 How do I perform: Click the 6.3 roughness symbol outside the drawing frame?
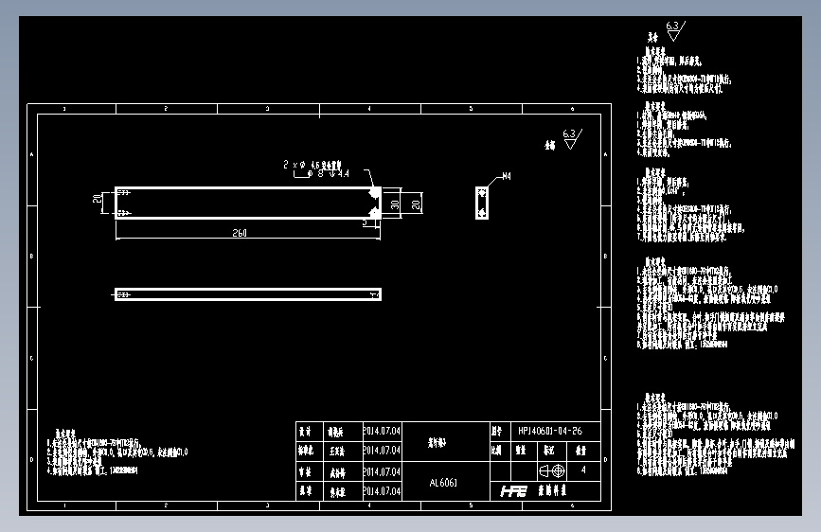pyautogui.click(x=675, y=31)
